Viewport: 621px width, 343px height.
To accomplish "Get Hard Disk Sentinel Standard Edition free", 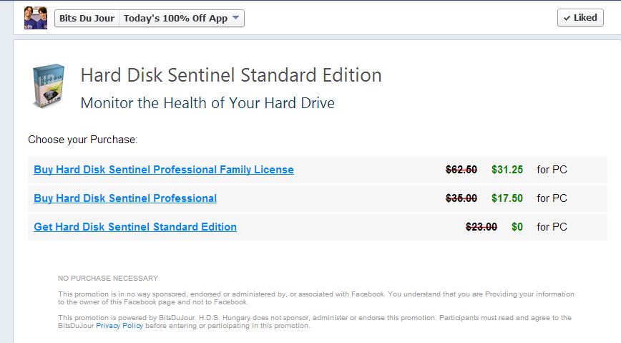I will point(135,227).
